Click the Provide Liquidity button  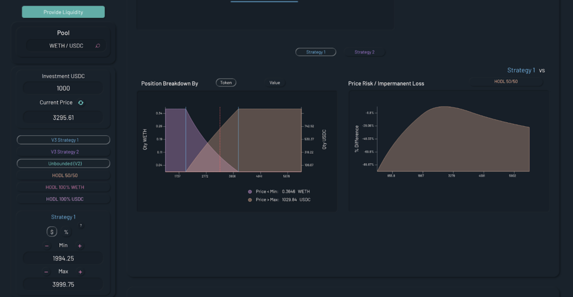coord(63,12)
